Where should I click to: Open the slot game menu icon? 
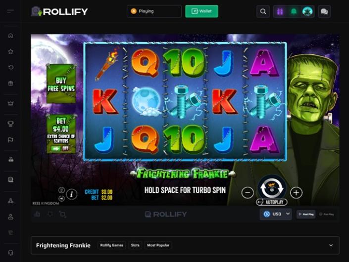tap(62, 190)
